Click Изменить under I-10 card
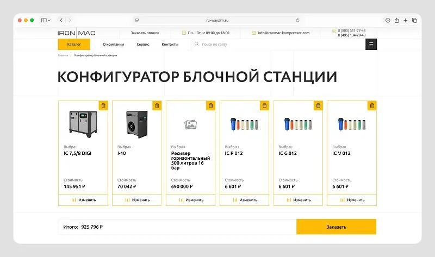Viewport: 435px width, 257px height. (137, 200)
